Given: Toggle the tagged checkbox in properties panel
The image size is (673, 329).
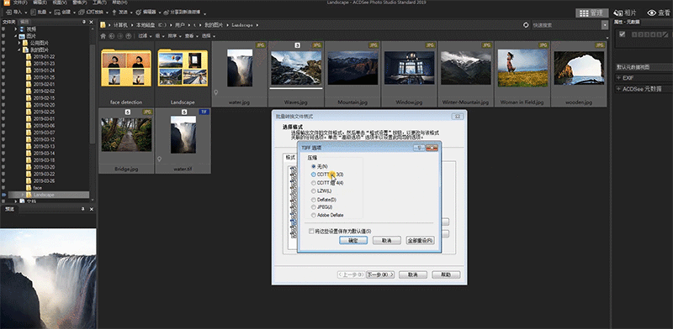Looking at the screenshot, I should pos(623,34).
